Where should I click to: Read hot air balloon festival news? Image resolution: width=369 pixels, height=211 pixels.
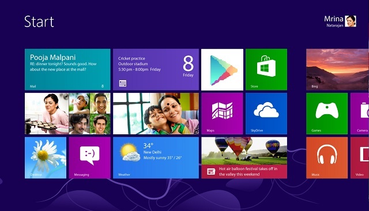click(x=244, y=157)
